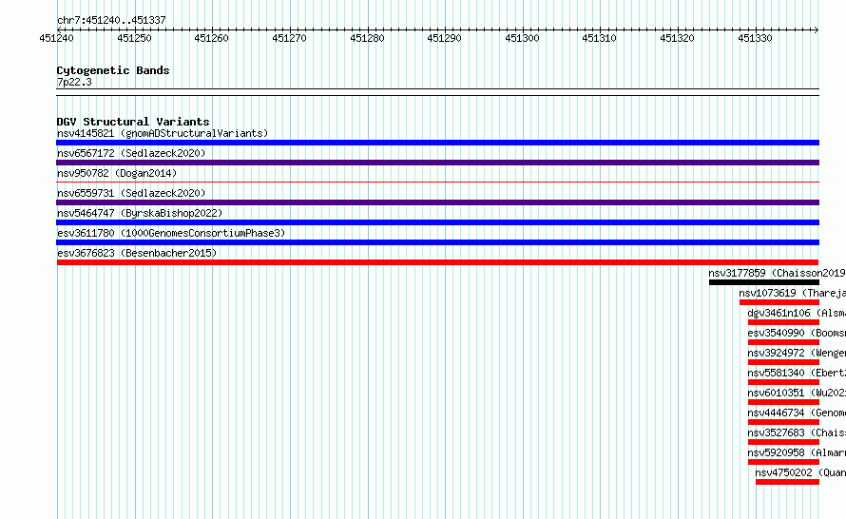Click the nsv6567172 (Sedlazeck2020) label
This screenshot has height=519, width=846.
coord(131,153)
